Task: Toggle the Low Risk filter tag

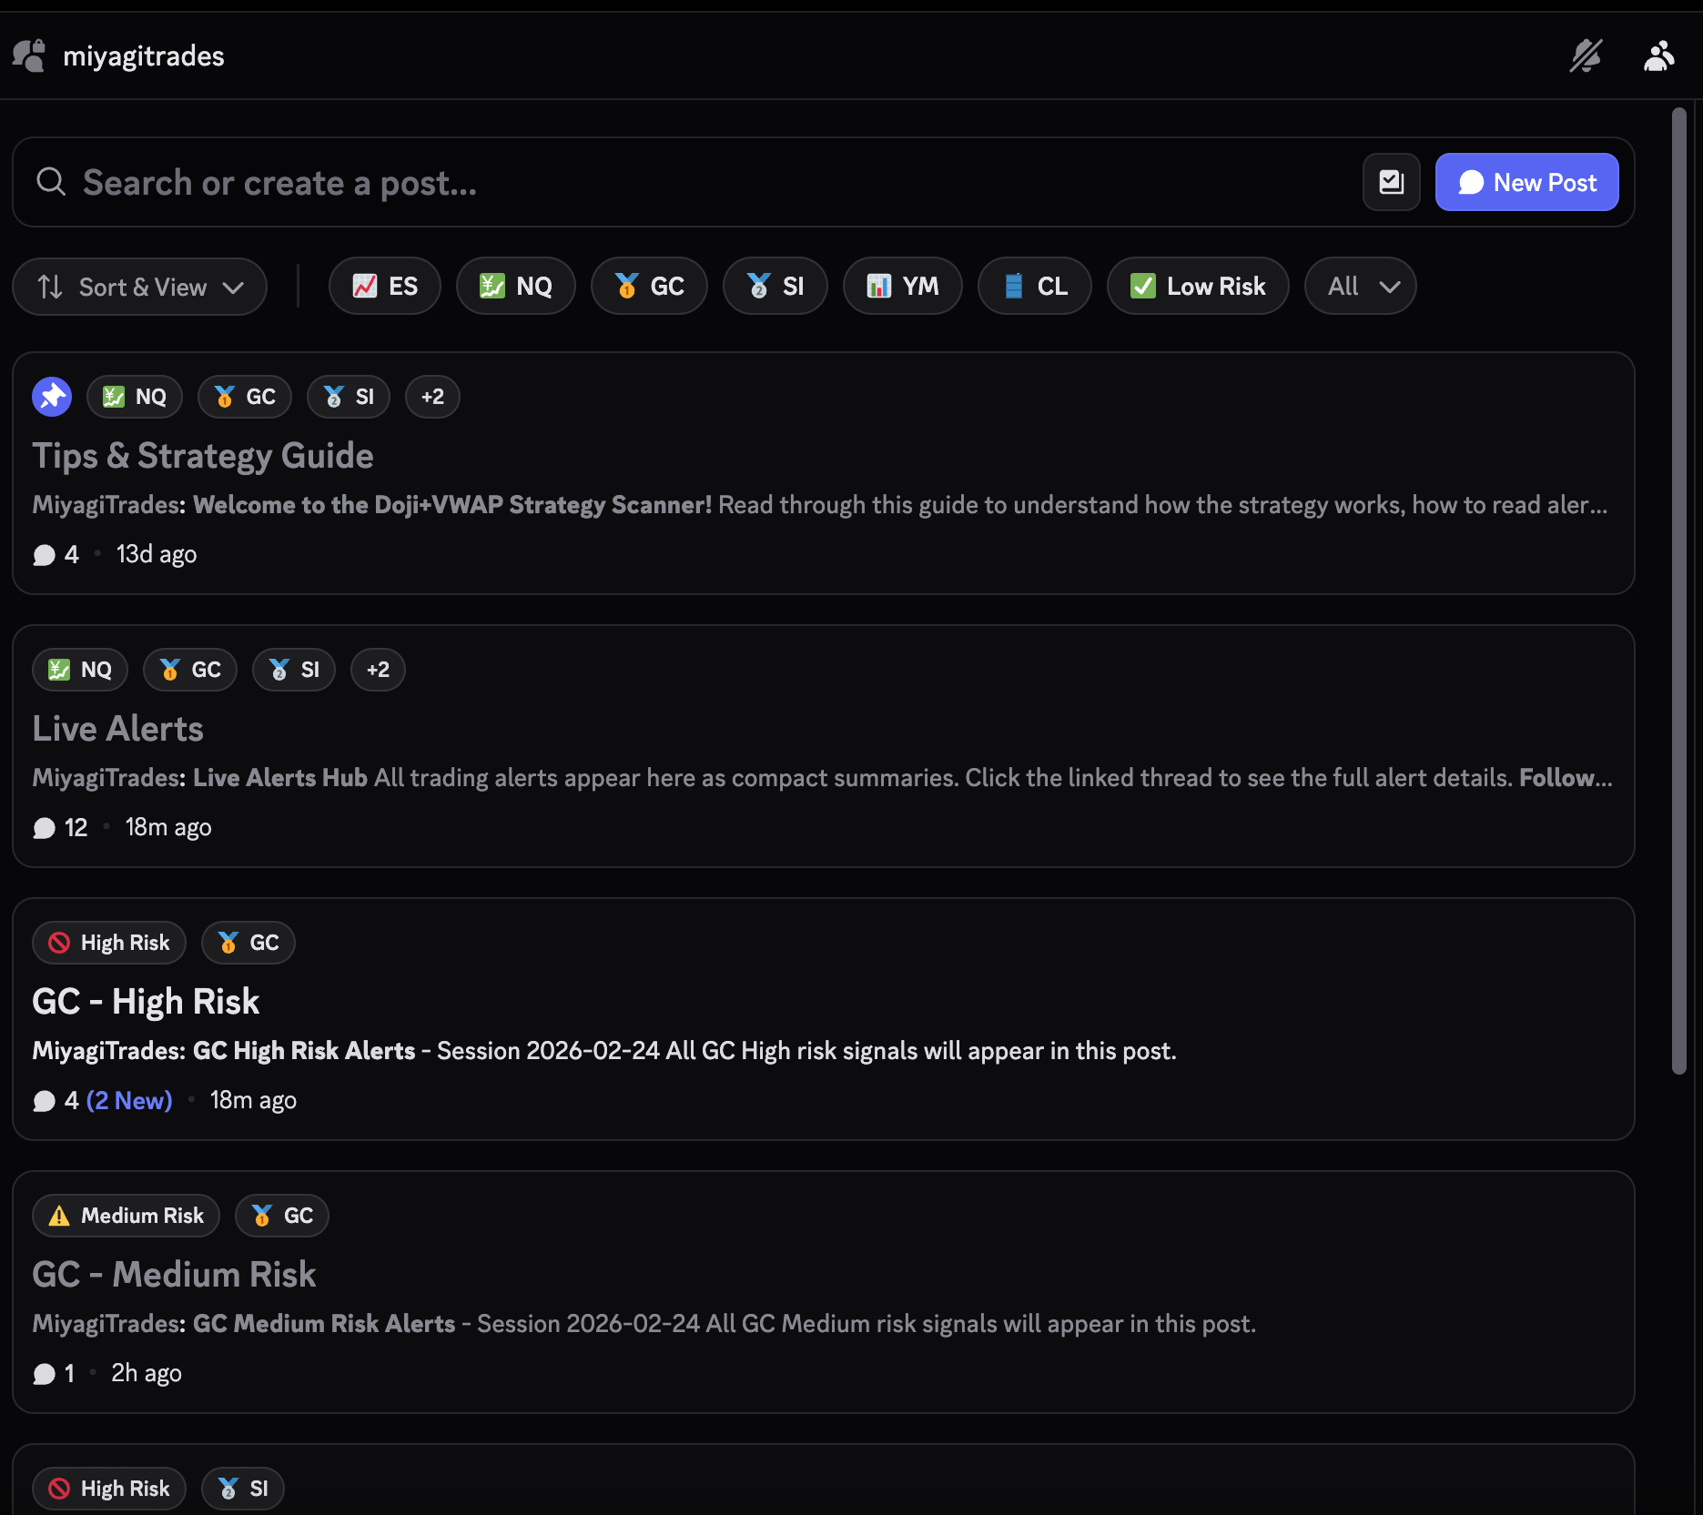Action: 1197,286
